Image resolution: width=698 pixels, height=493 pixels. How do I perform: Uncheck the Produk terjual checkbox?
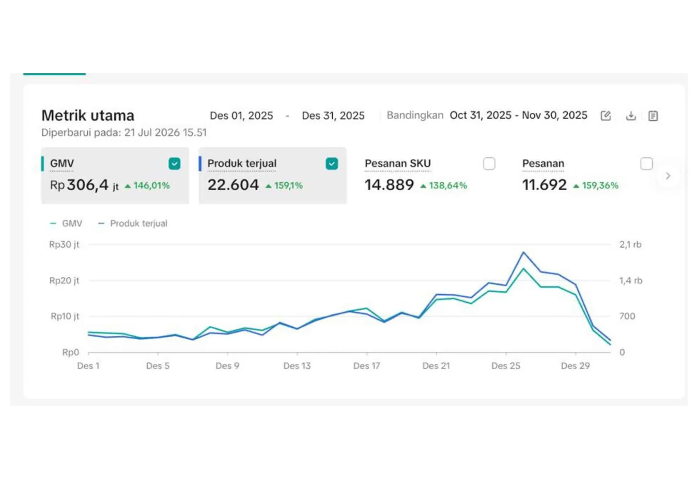pos(332,163)
